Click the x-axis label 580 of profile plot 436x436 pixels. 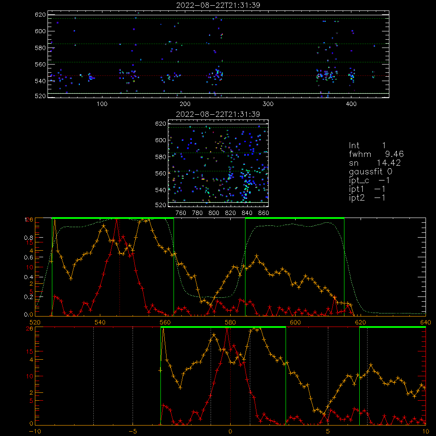coord(230,322)
